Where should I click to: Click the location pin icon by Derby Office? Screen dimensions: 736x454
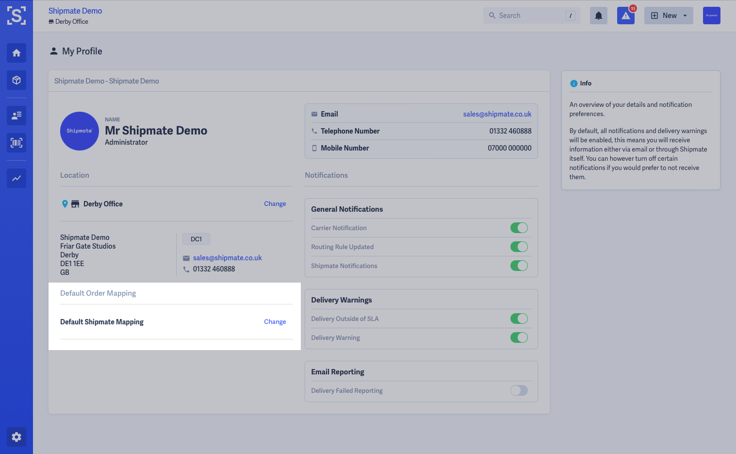tap(65, 204)
